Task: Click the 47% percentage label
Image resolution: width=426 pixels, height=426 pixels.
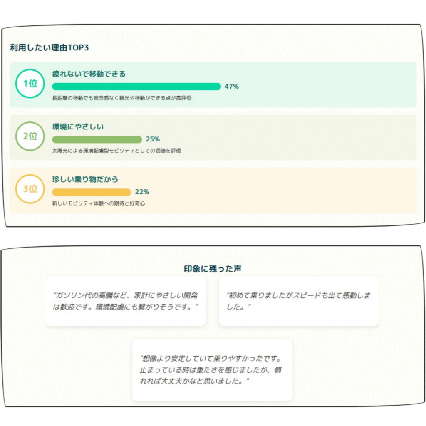Action: pyautogui.click(x=231, y=87)
